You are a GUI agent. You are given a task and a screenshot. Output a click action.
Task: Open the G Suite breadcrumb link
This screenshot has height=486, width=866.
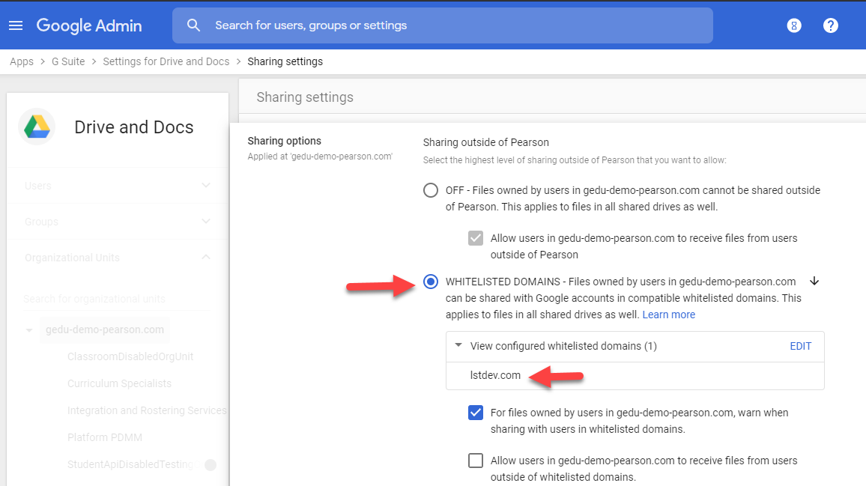pyautogui.click(x=67, y=61)
